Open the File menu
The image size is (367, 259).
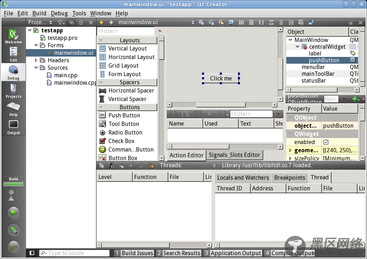point(9,14)
